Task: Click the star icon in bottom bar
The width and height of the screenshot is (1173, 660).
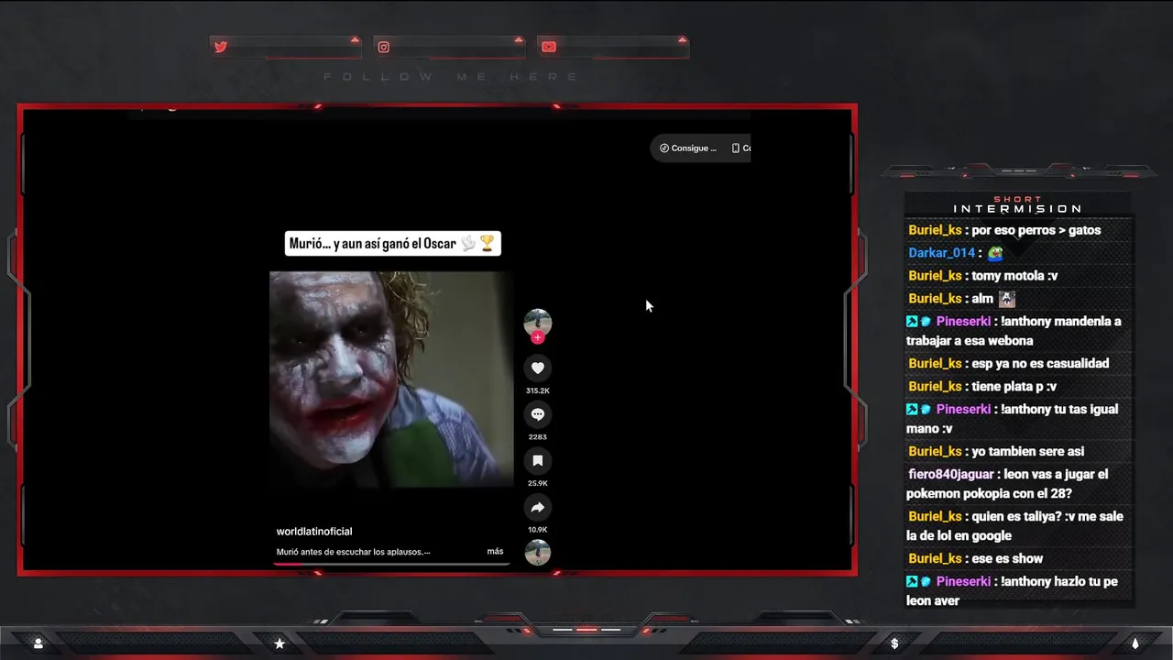Action: (x=280, y=643)
